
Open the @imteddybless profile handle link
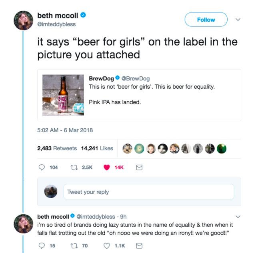[56, 24]
